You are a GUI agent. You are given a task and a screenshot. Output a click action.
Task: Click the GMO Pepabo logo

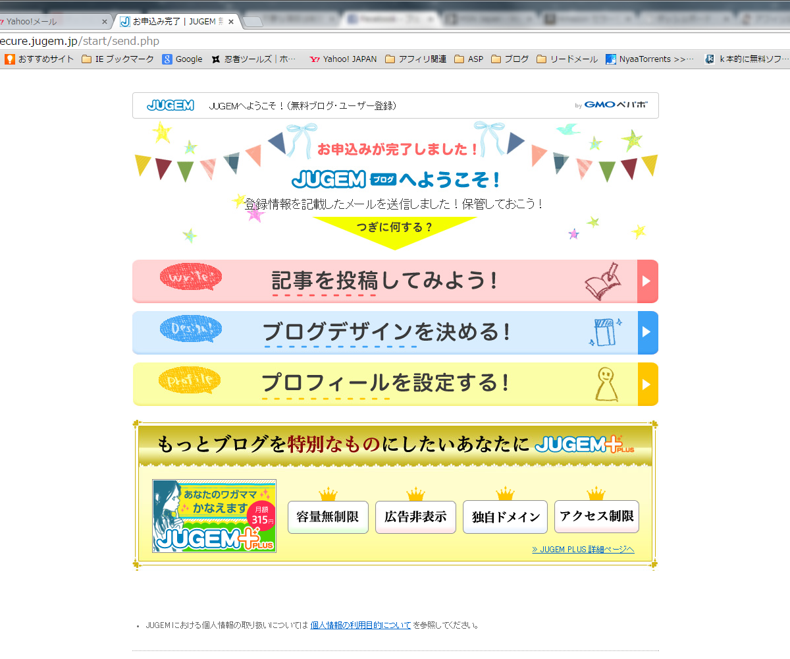pyautogui.click(x=615, y=105)
